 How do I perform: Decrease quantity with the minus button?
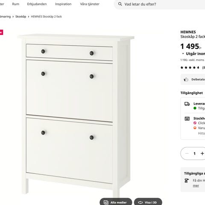(x=187, y=153)
